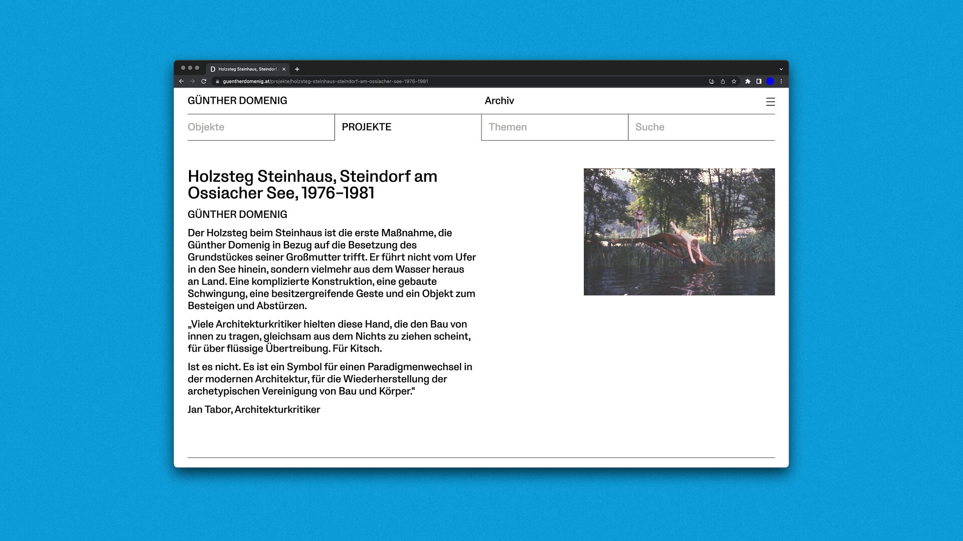
Task: Toggle the browser side panel
Action: [x=759, y=81]
